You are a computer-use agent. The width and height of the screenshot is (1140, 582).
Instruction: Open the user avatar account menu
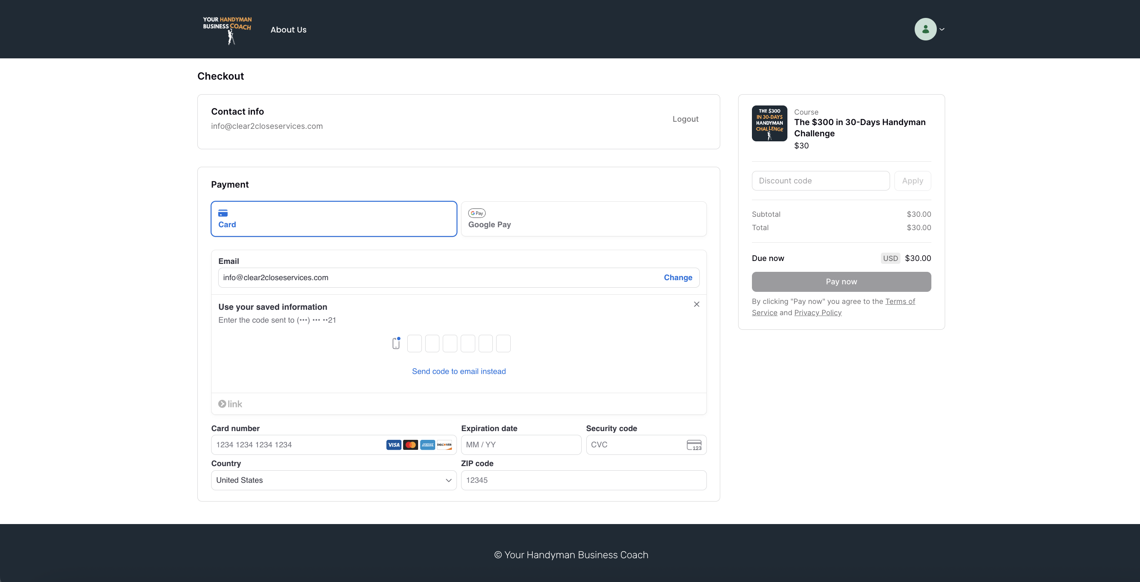pyautogui.click(x=925, y=29)
